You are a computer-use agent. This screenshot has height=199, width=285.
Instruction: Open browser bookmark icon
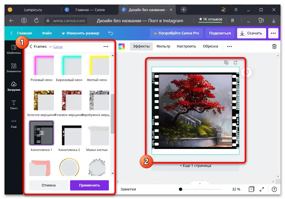click(x=232, y=21)
